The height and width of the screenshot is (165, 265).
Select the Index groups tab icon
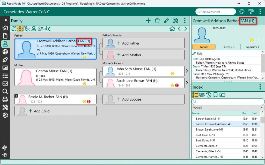click(202, 95)
